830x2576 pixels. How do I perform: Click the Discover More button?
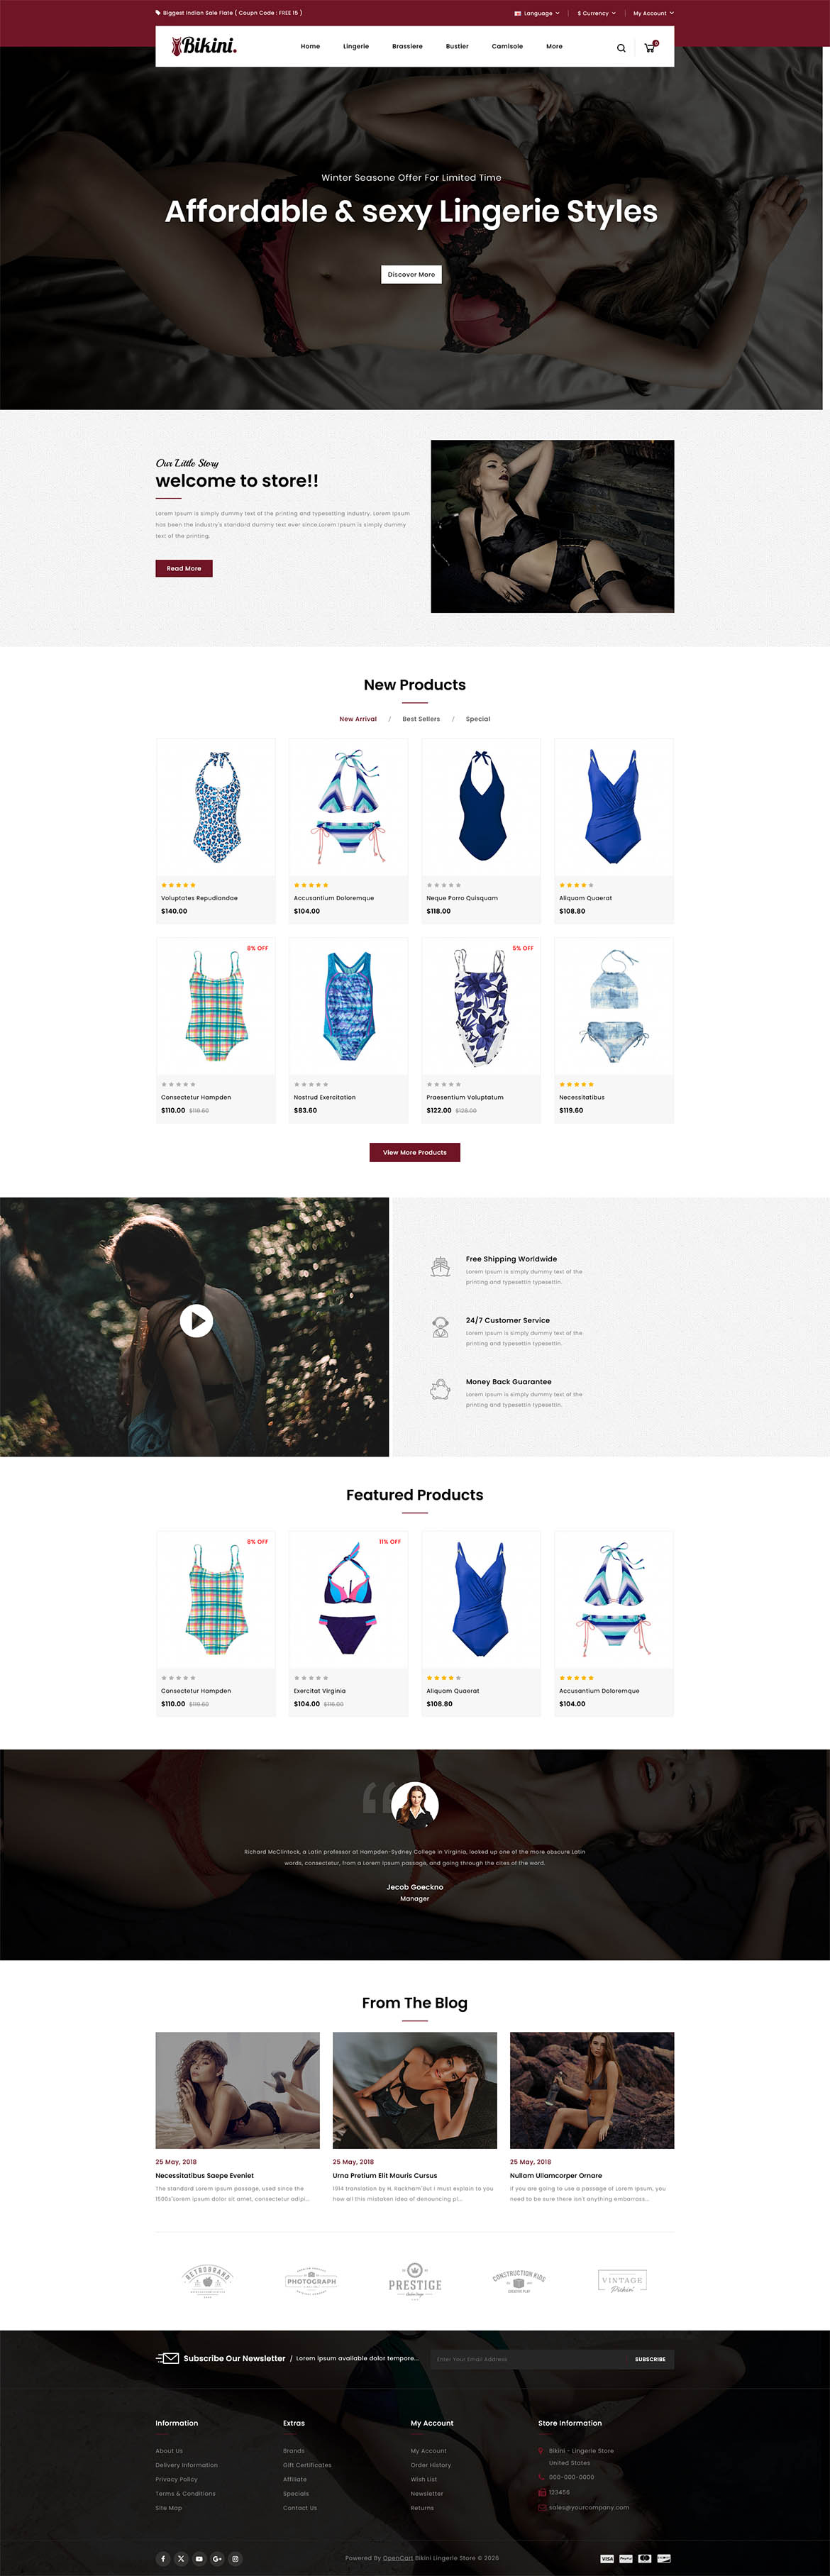click(411, 274)
